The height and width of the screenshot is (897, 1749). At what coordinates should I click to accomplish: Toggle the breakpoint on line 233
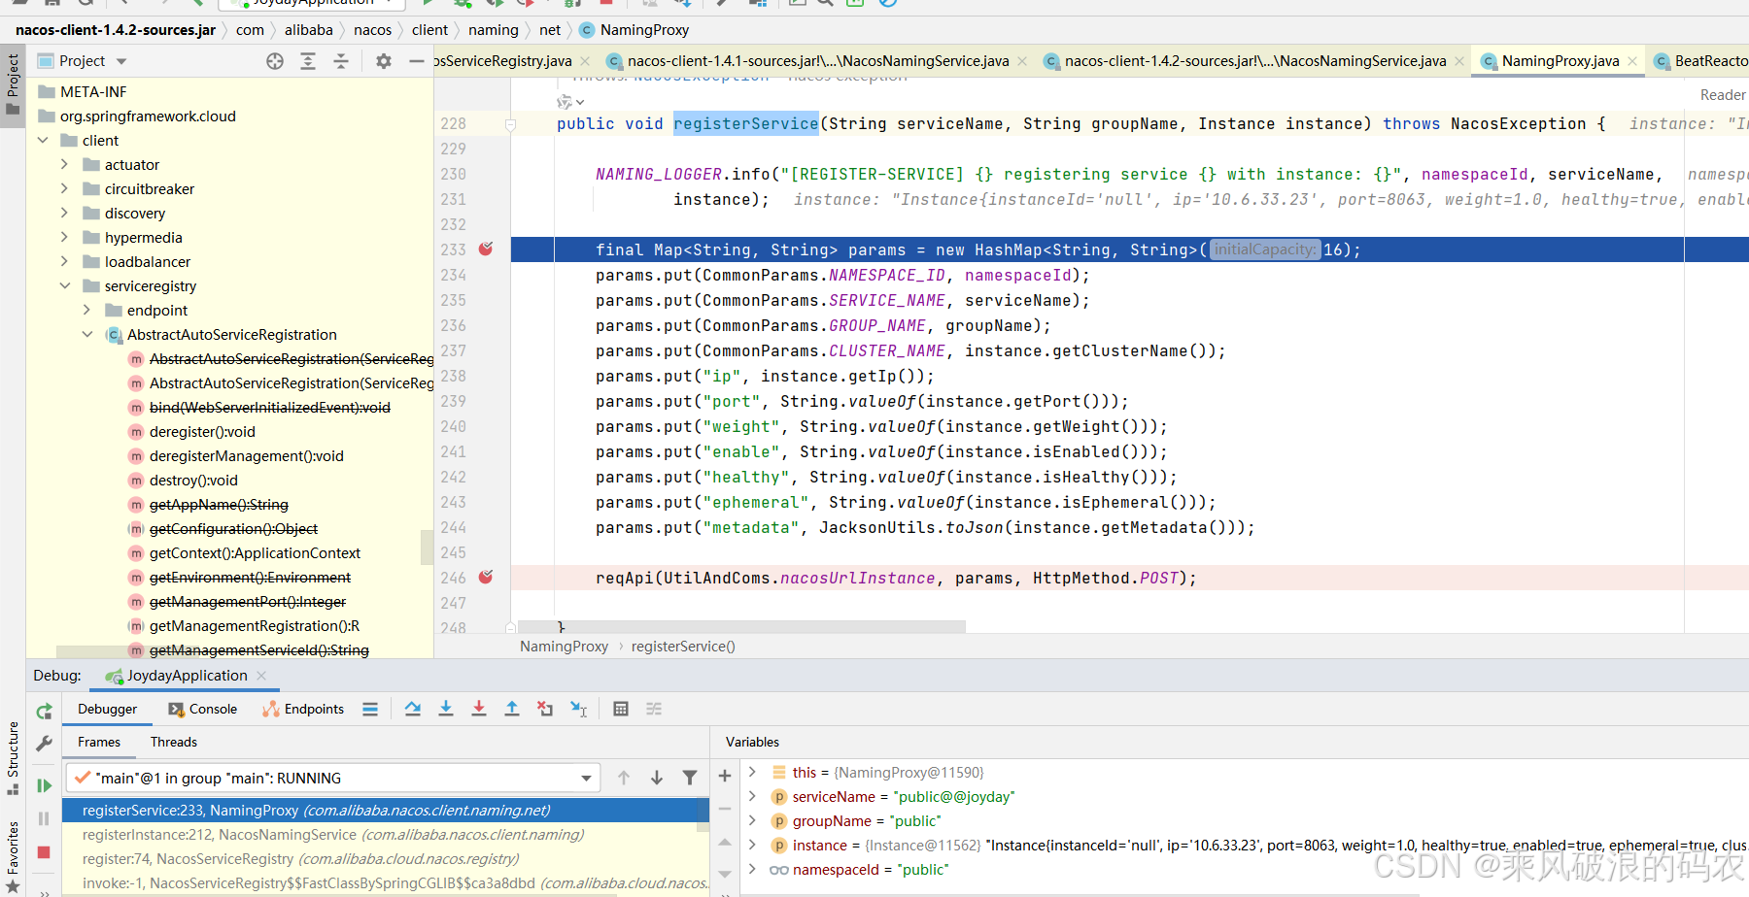tap(486, 249)
